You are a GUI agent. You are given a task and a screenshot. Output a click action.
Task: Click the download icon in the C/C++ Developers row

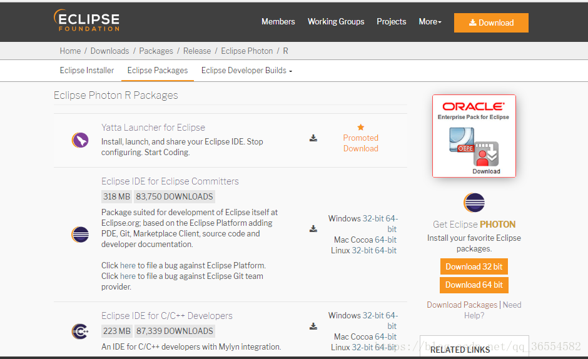313,326
